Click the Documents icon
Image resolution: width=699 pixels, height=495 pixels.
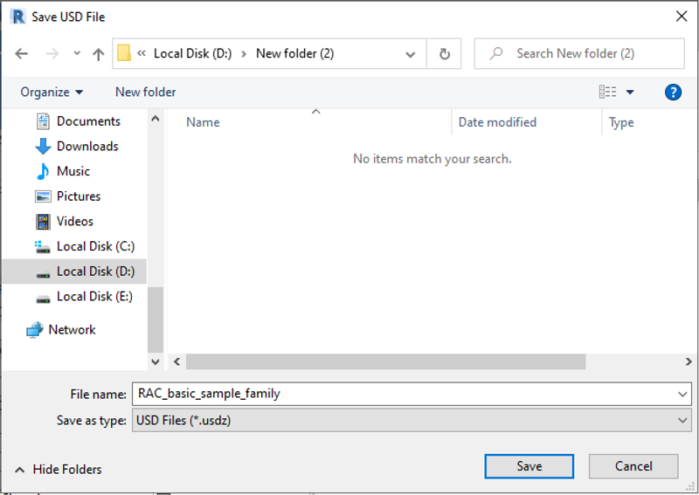[x=43, y=121]
